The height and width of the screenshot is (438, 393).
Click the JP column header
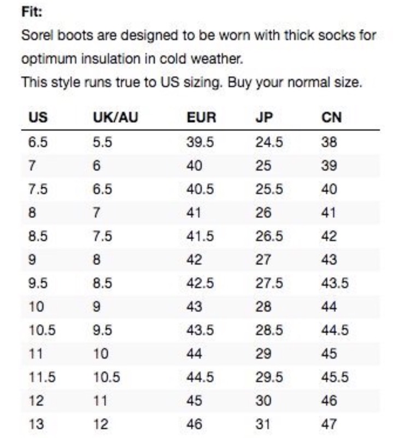coord(263,118)
